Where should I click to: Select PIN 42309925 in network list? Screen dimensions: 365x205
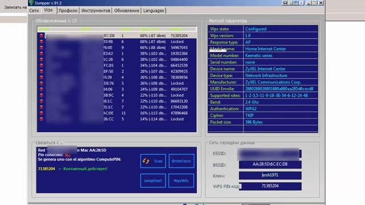pyautogui.click(x=179, y=71)
